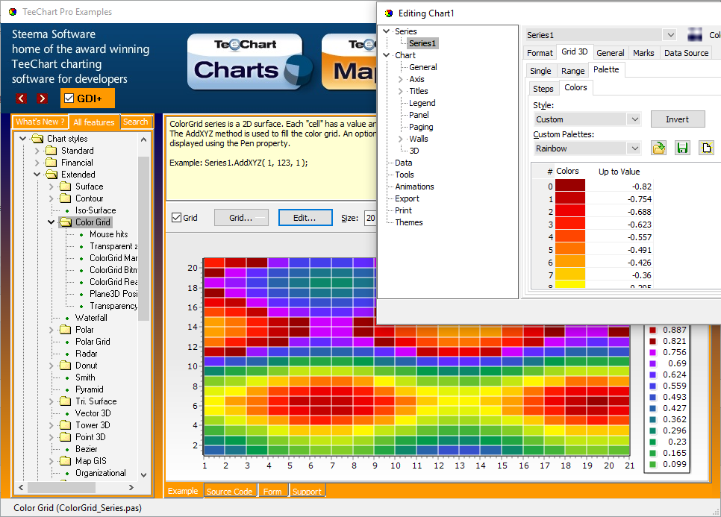
Task: Select Waterfall in feature tree
Action: [91, 318]
